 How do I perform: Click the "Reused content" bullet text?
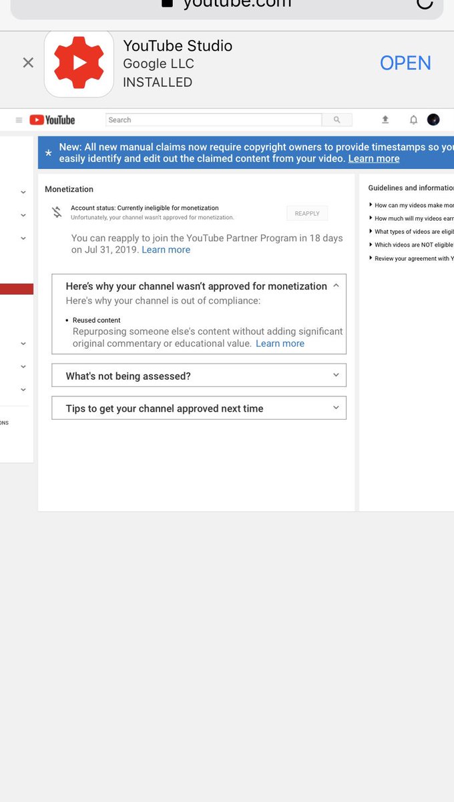pos(97,320)
